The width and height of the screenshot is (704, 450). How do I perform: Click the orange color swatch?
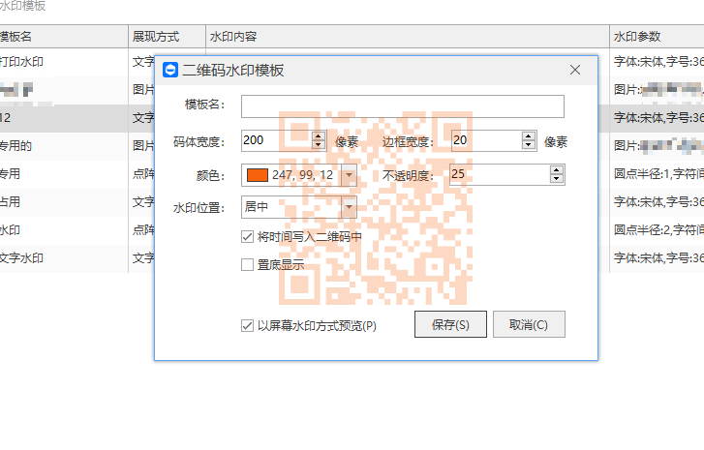point(258,175)
